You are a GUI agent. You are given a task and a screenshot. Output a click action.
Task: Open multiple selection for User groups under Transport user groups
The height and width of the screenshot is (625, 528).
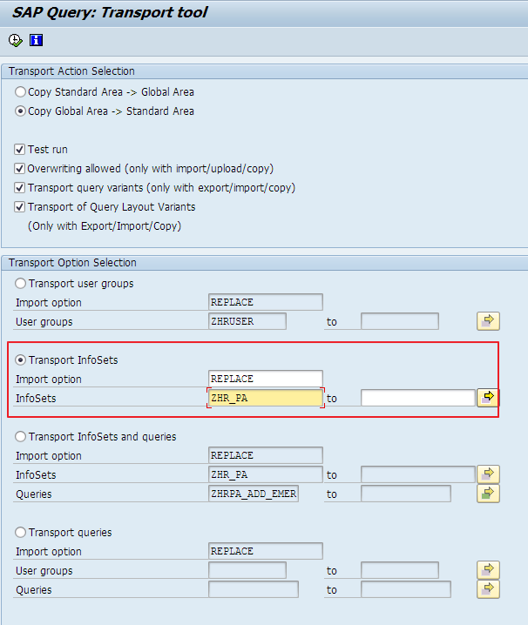[x=488, y=321]
